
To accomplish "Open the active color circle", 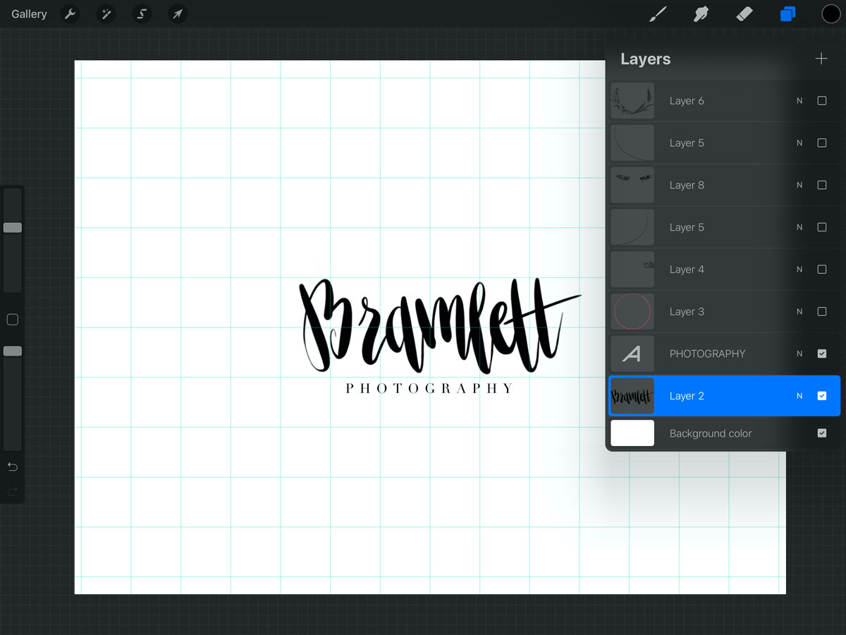I will pyautogui.click(x=830, y=13).
